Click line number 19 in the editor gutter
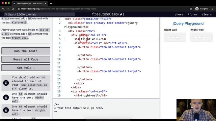The image size is (216, 121). (59, 95)
